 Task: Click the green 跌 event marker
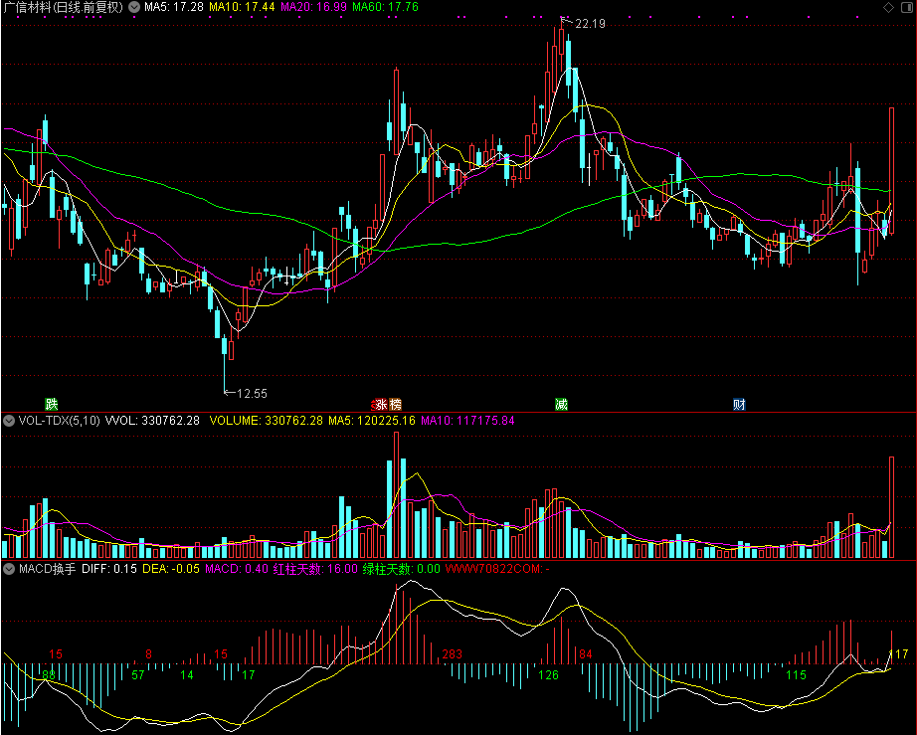click(x=52, y=404)
